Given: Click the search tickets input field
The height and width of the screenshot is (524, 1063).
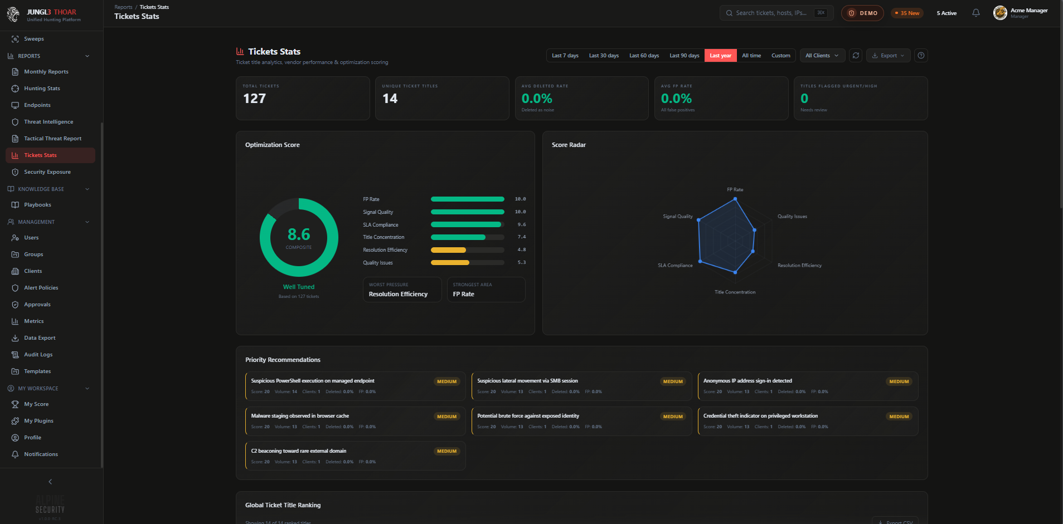Looking at the screenshot, I should [776, 13].
